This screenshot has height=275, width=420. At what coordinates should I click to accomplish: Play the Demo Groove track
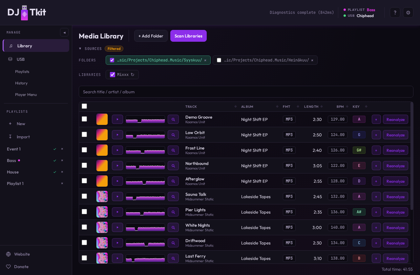(117, 119)
